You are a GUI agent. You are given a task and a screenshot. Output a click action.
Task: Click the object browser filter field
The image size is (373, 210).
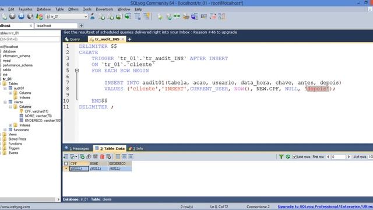coord(30,39)
